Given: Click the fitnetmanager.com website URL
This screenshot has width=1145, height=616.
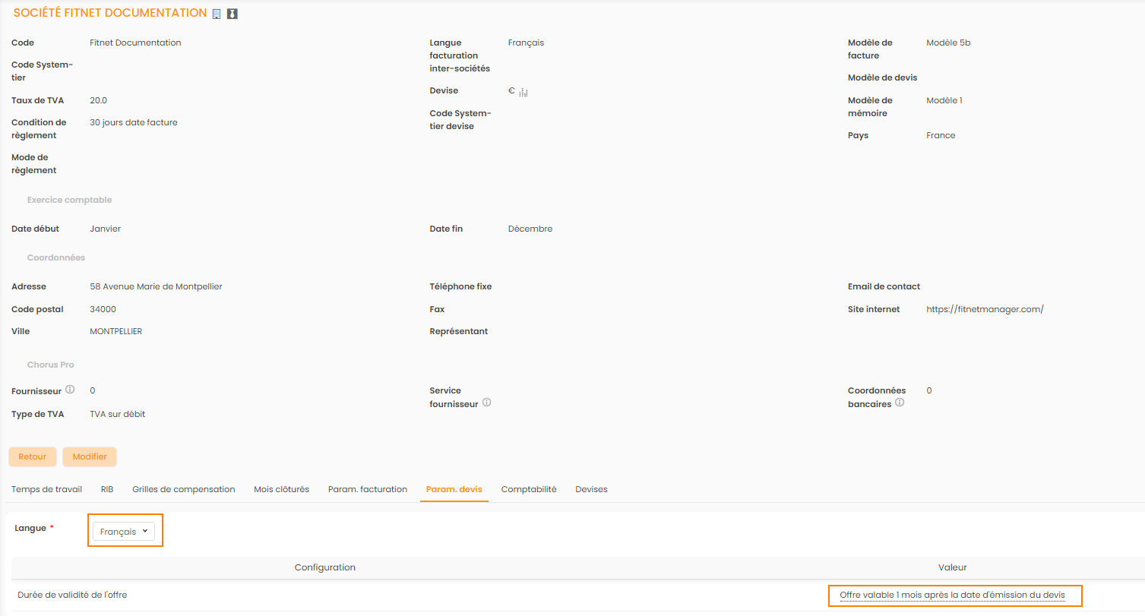Looking at the screenshot, I should point(985,309).
